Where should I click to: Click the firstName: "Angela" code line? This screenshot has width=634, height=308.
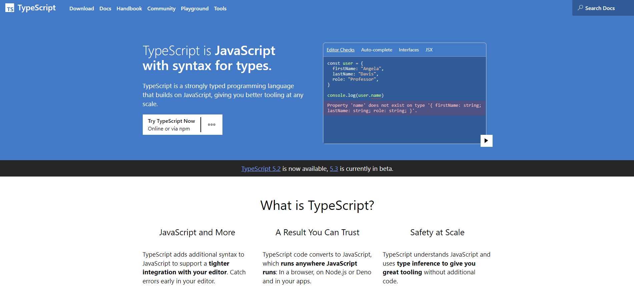pyautogui.click(x=358, y=69)
